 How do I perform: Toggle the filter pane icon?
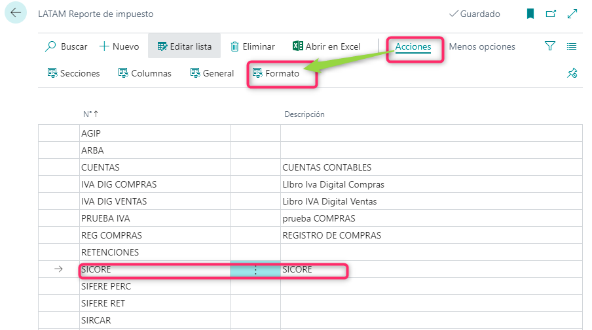549,46
